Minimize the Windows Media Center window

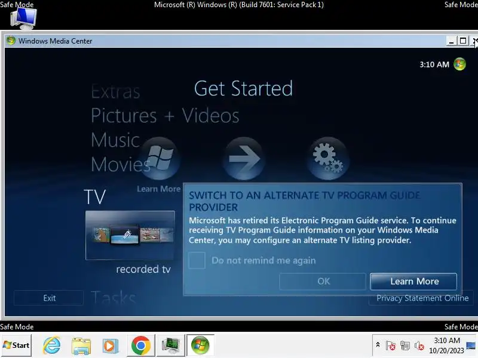point(451,41)
